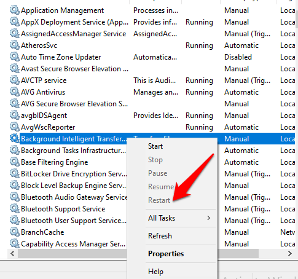Click the Bluetooth User Support Service gear icon
Viewport: 298px width, 279px height.
tap(15, 221)
